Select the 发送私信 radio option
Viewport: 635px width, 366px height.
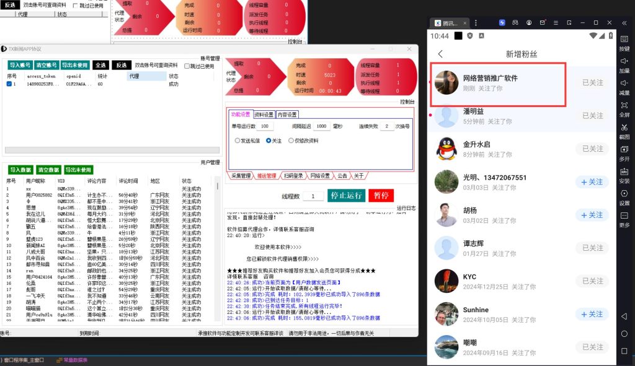pyautogui.click(x=238, y=141)
